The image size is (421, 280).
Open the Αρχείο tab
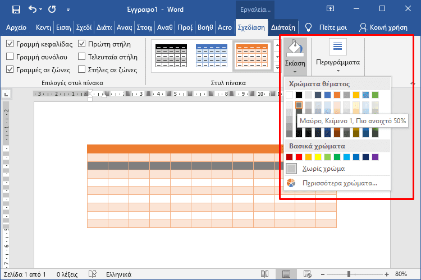click(16, 27)
